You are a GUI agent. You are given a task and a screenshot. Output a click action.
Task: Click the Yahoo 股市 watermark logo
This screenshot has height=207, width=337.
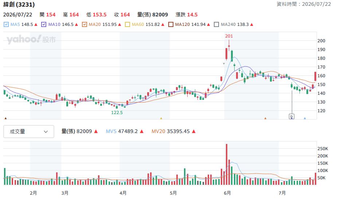tap(31, 40)
